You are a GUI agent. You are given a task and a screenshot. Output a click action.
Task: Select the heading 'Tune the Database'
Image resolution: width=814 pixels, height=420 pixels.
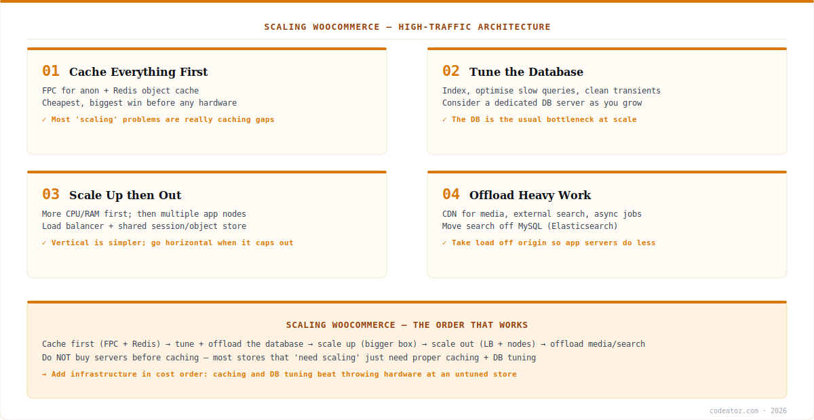coord(526,72)
